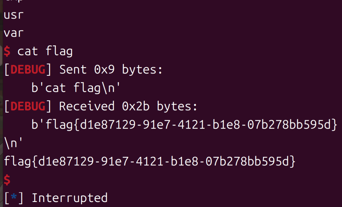
Task: Click the plain printed flag output line
Action: 150,162
